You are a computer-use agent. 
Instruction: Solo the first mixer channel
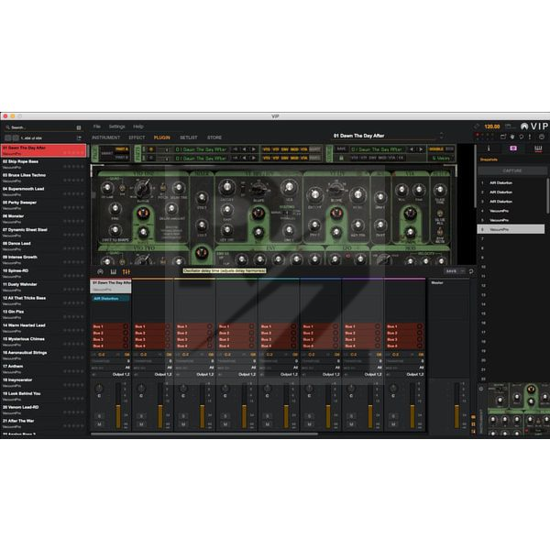[99, 416]
